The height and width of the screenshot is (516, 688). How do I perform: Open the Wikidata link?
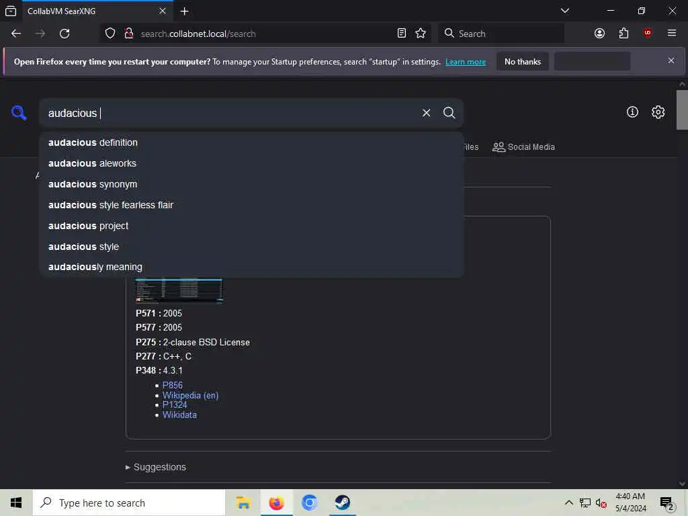(179, 415)
